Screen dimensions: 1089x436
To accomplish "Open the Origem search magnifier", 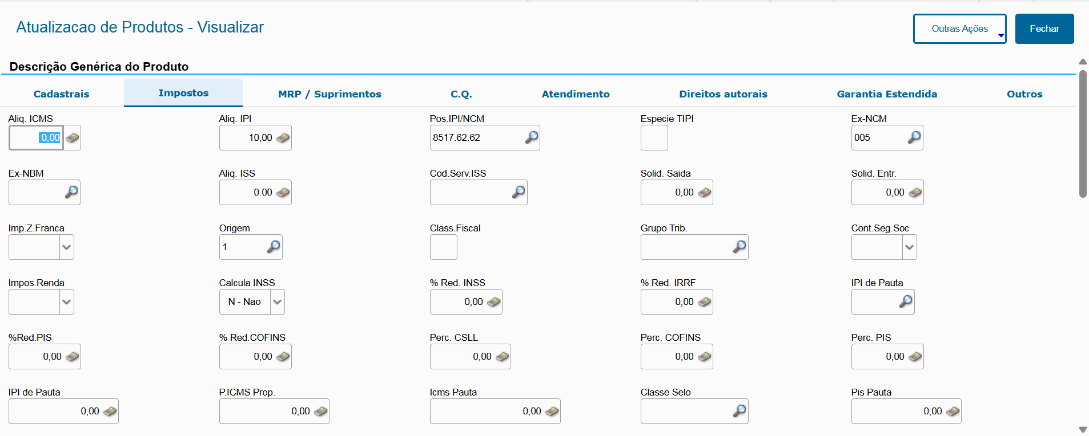I will [x=274, y=247].
